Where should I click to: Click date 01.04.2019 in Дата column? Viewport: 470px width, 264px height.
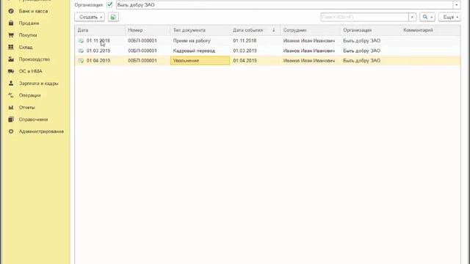[x=98, y=60]
